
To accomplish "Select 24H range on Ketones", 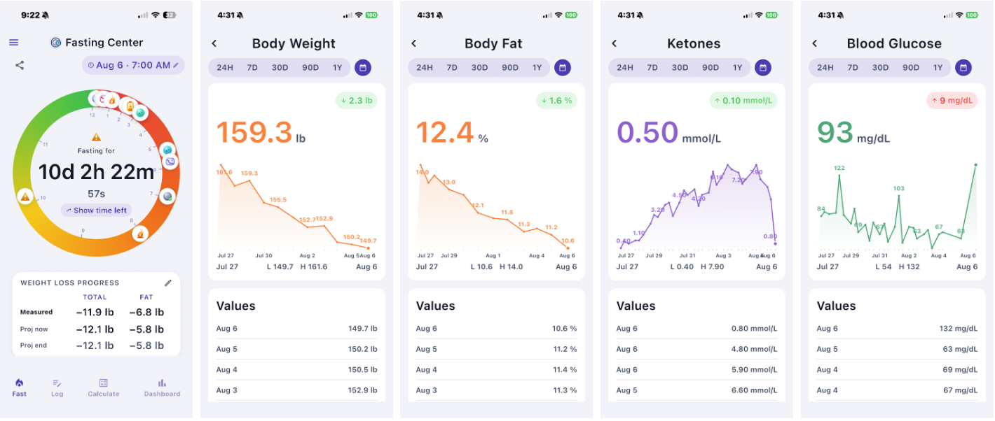I will coord(625,68).
